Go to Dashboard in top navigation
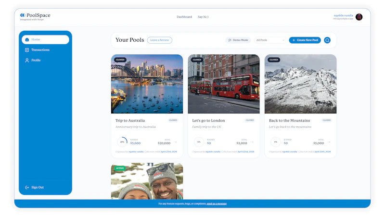Screen dimensions: 385x216 click(184, 17)
